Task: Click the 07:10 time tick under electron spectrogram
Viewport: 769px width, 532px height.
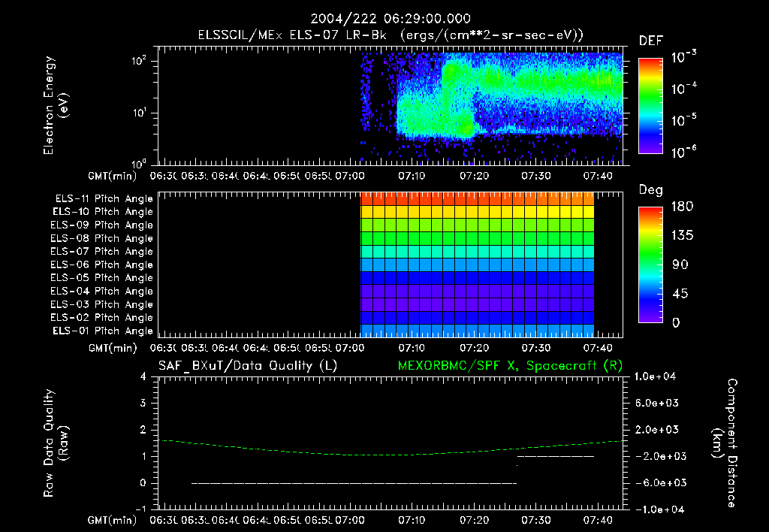Action: 412,176
